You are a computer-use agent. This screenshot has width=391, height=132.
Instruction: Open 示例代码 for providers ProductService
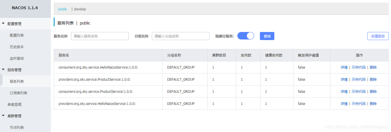point(359,79)
